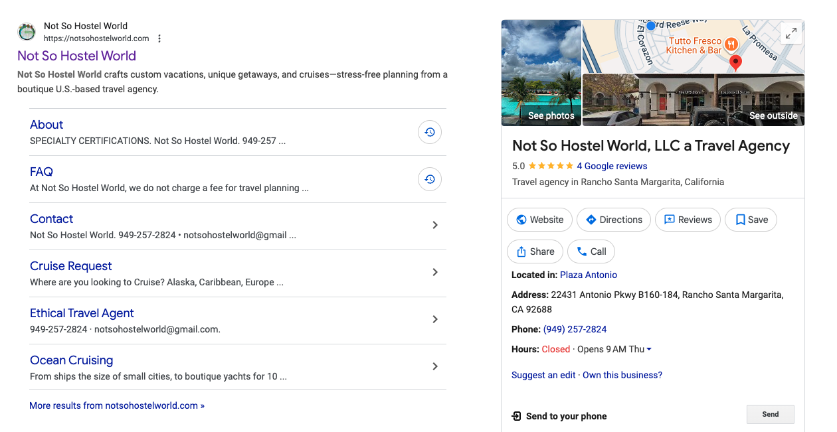The image size is (837, 432).
Task: Click the Website button label
Action: coord(547,220)
